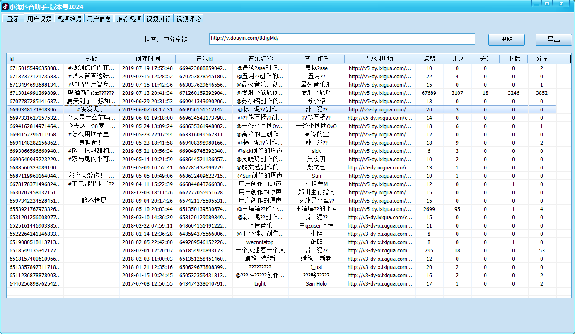Select title cell 我今天爱你!

click(x=92, y=176)
